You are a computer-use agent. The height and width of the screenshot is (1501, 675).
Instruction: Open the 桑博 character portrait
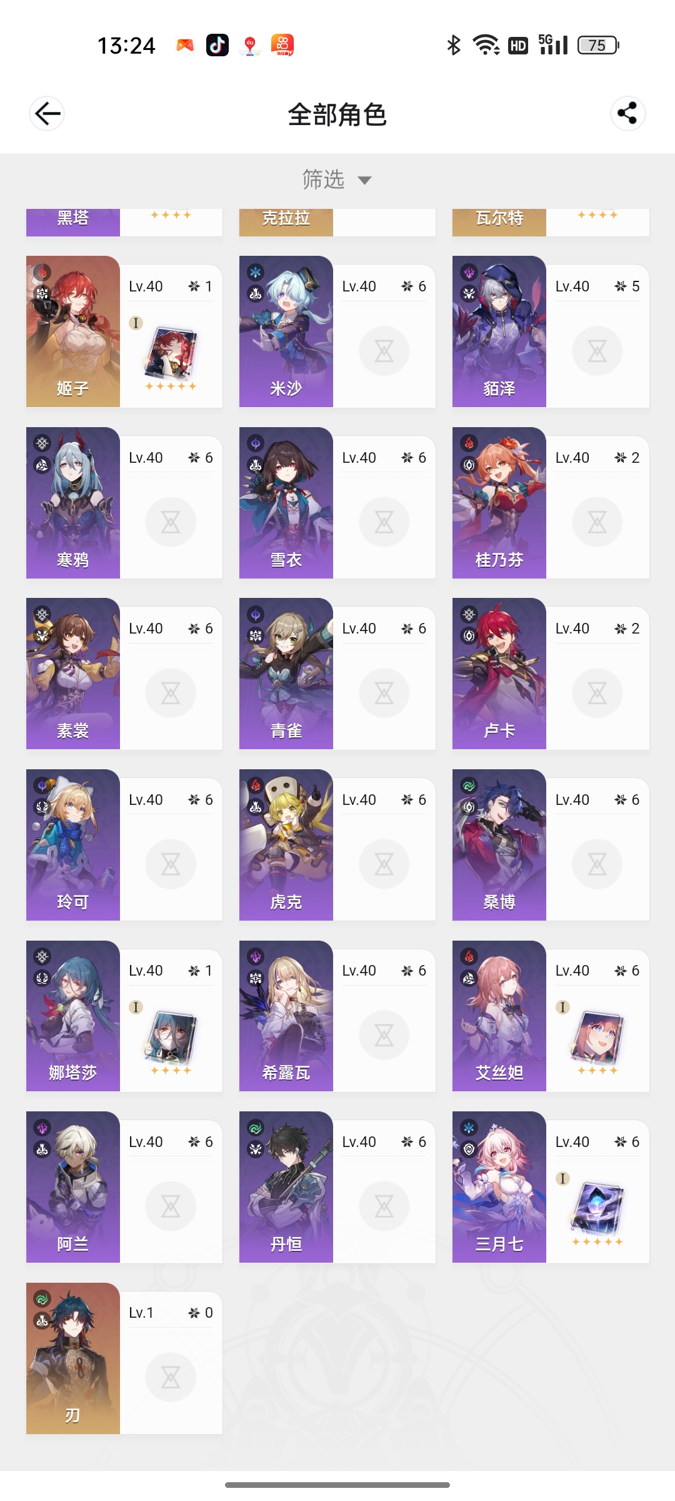click(x=499, y=845)
